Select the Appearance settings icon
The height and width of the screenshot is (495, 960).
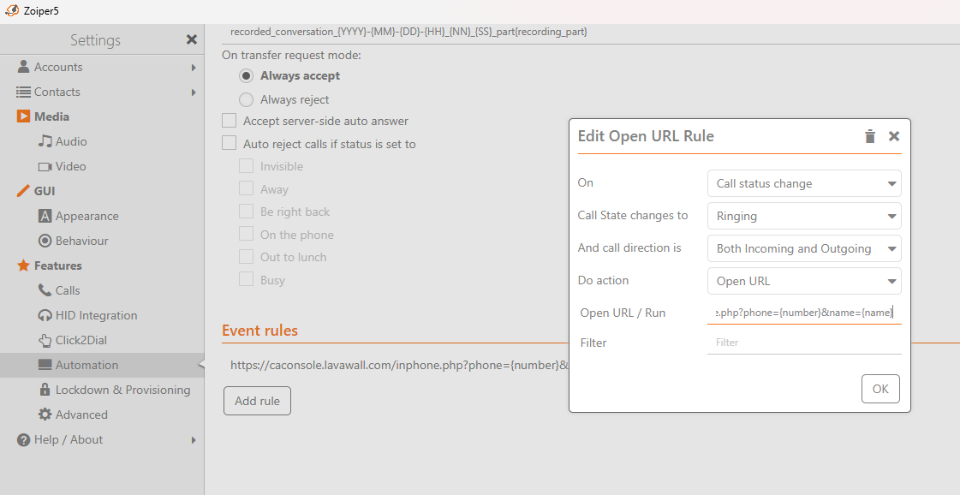45,216
